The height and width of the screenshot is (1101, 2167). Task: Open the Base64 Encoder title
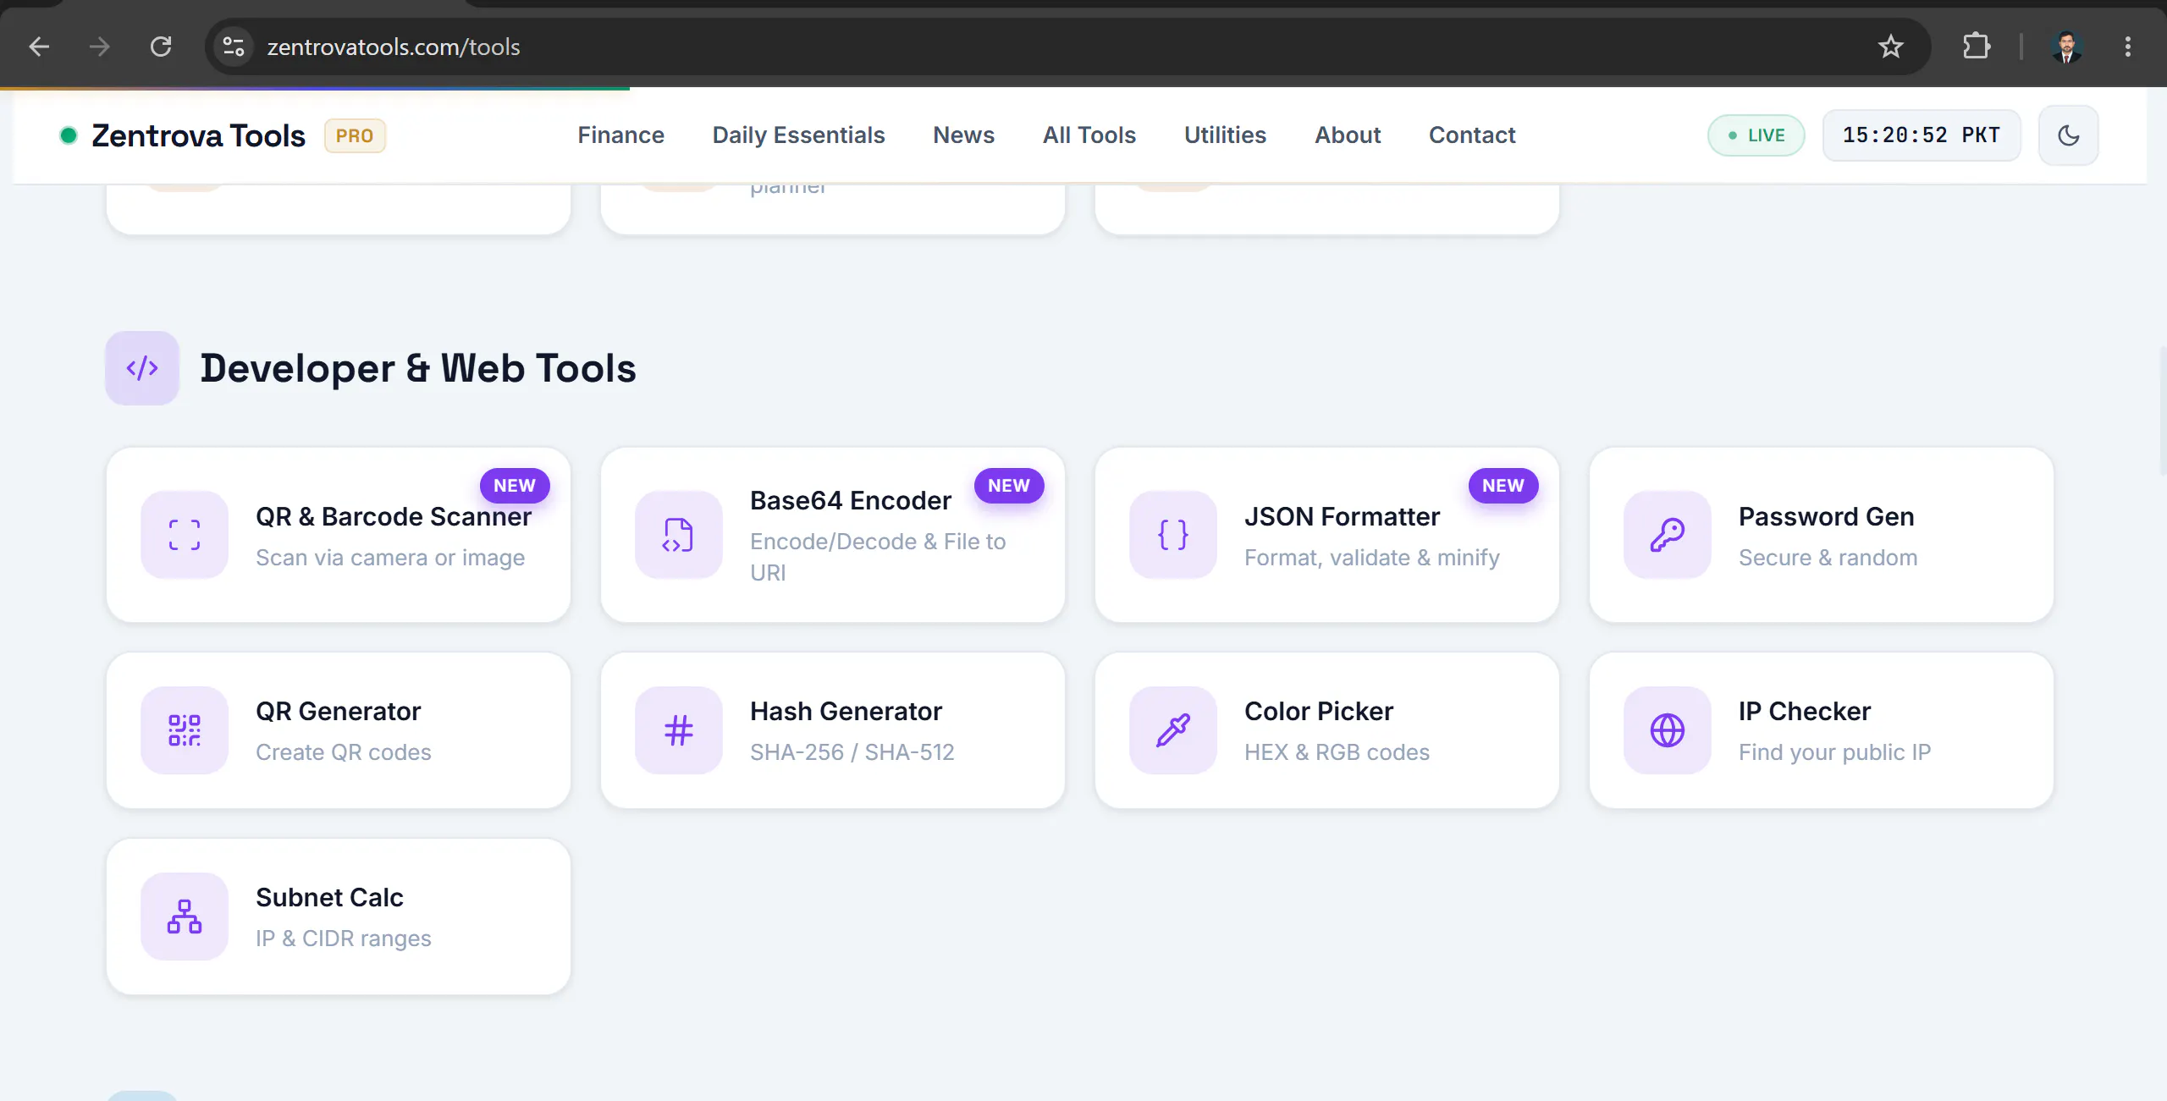tap(850, 501)
